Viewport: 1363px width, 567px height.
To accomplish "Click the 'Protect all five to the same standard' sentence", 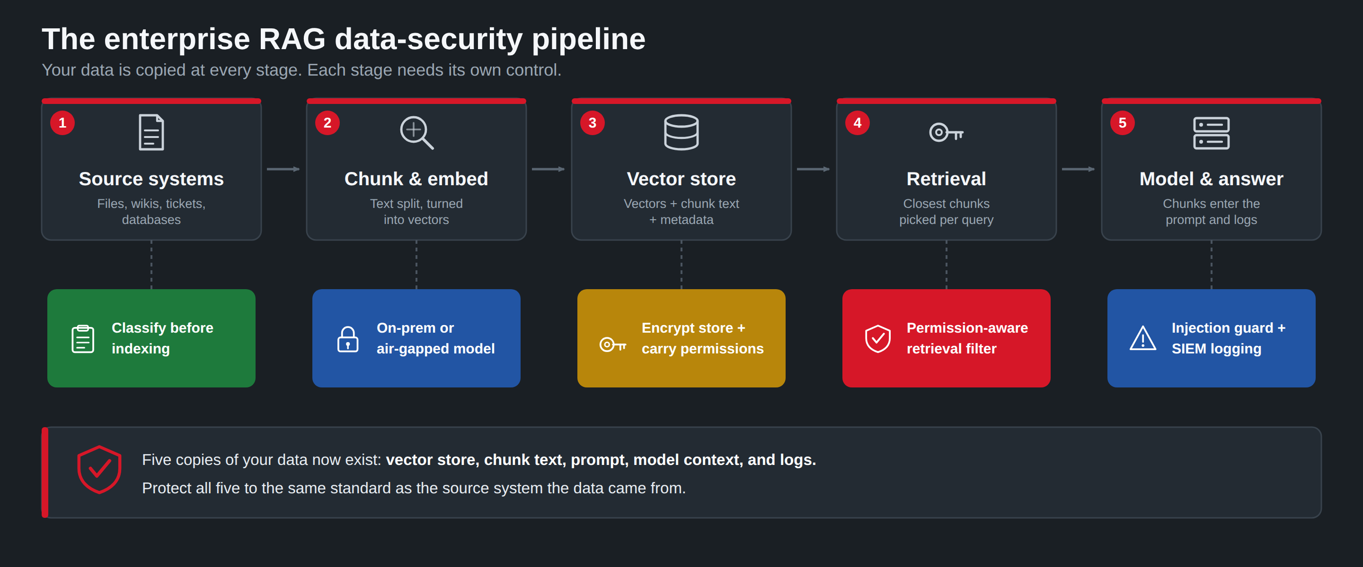I will [414, 488].
